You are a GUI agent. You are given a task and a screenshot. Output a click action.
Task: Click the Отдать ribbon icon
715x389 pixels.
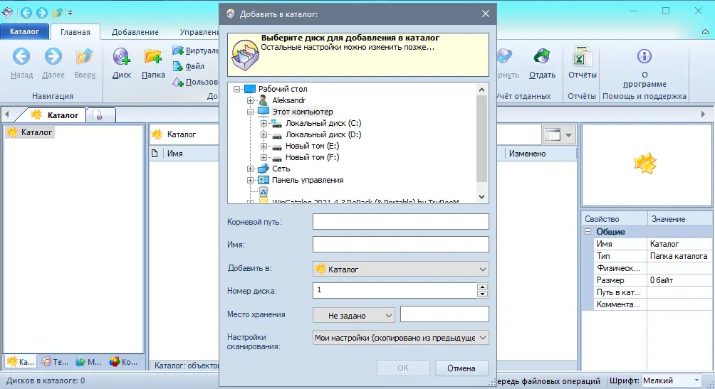[x=542, y=57]
